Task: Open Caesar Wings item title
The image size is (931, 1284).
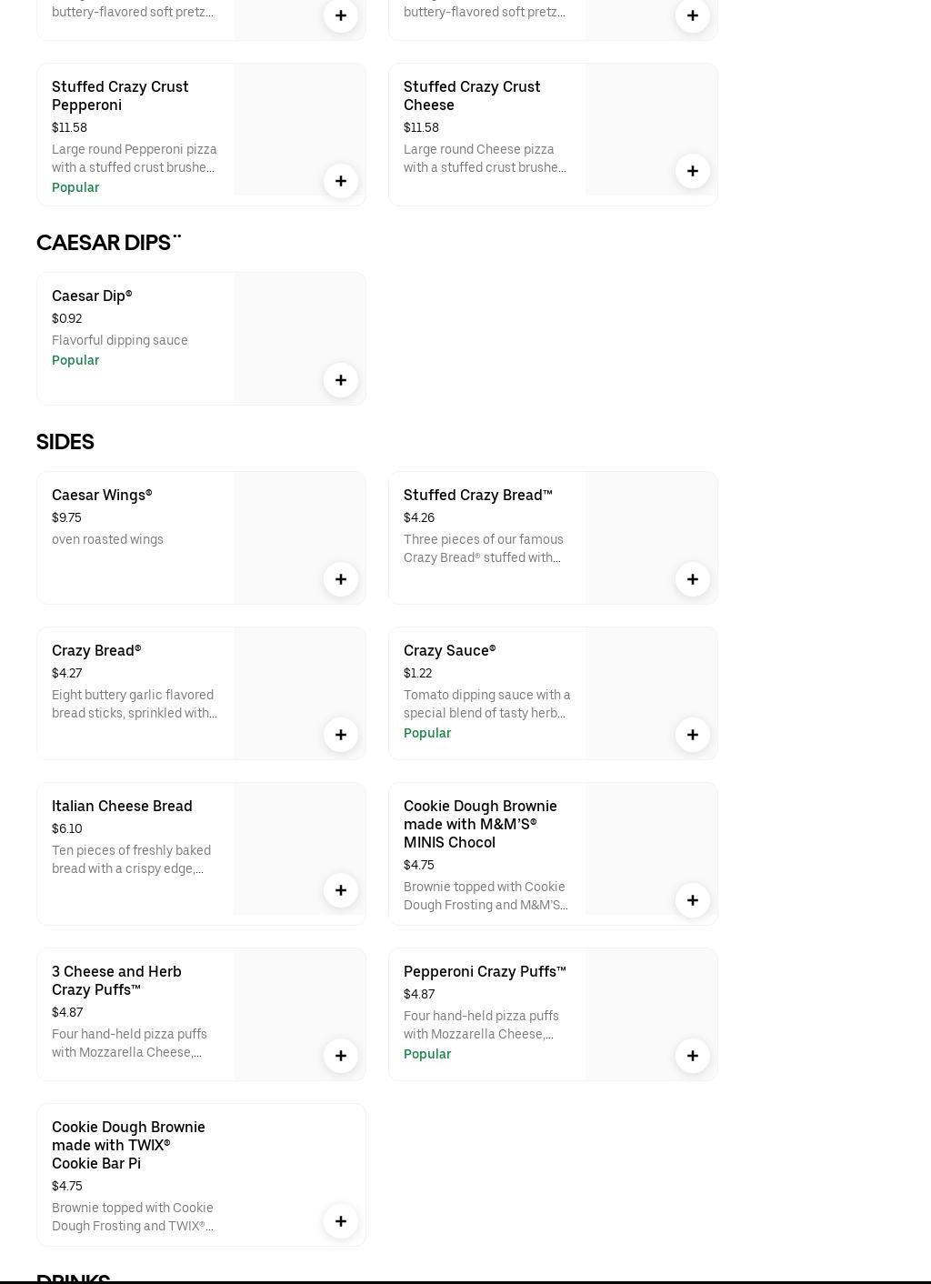Action: (102, 496)
